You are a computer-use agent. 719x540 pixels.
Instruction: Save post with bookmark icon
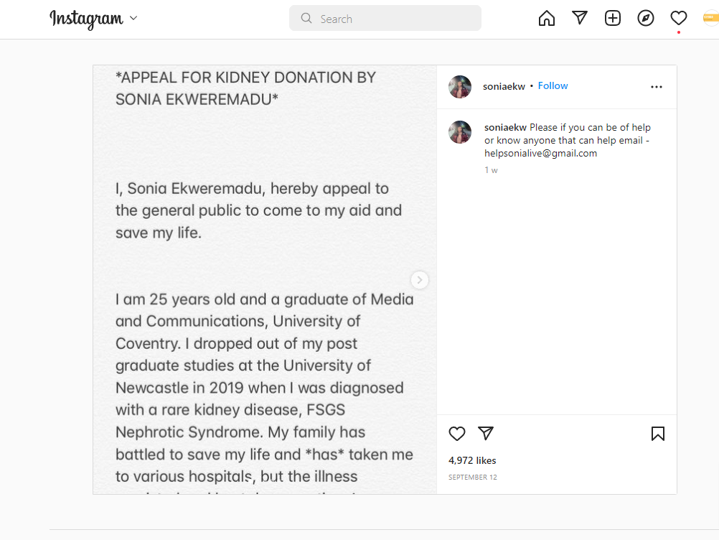pyautogui.click(x=657, y=434)
